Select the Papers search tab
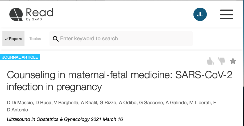 point(14,39)
